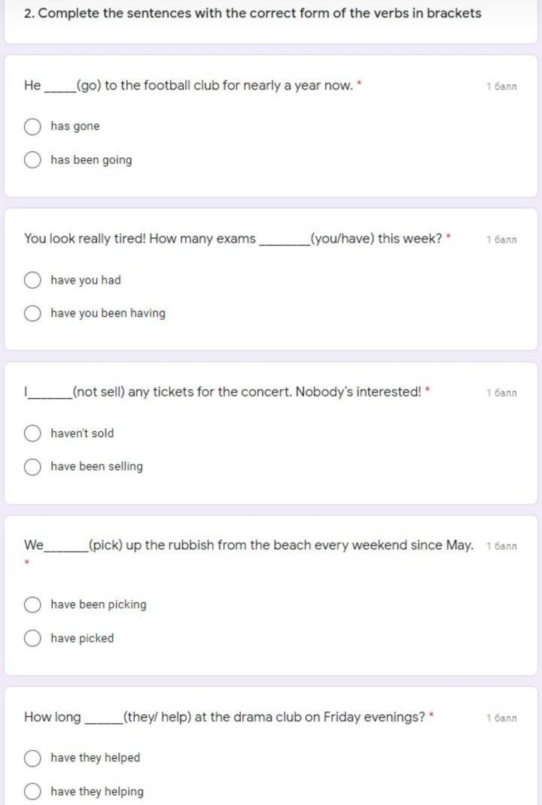Select 'have they helping' radio button
542x805 pixels.
coord(32,791)
